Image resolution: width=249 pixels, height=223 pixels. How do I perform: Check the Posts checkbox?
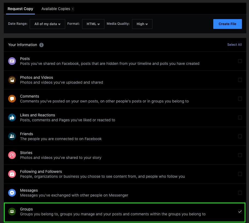(x=240, y=61)
